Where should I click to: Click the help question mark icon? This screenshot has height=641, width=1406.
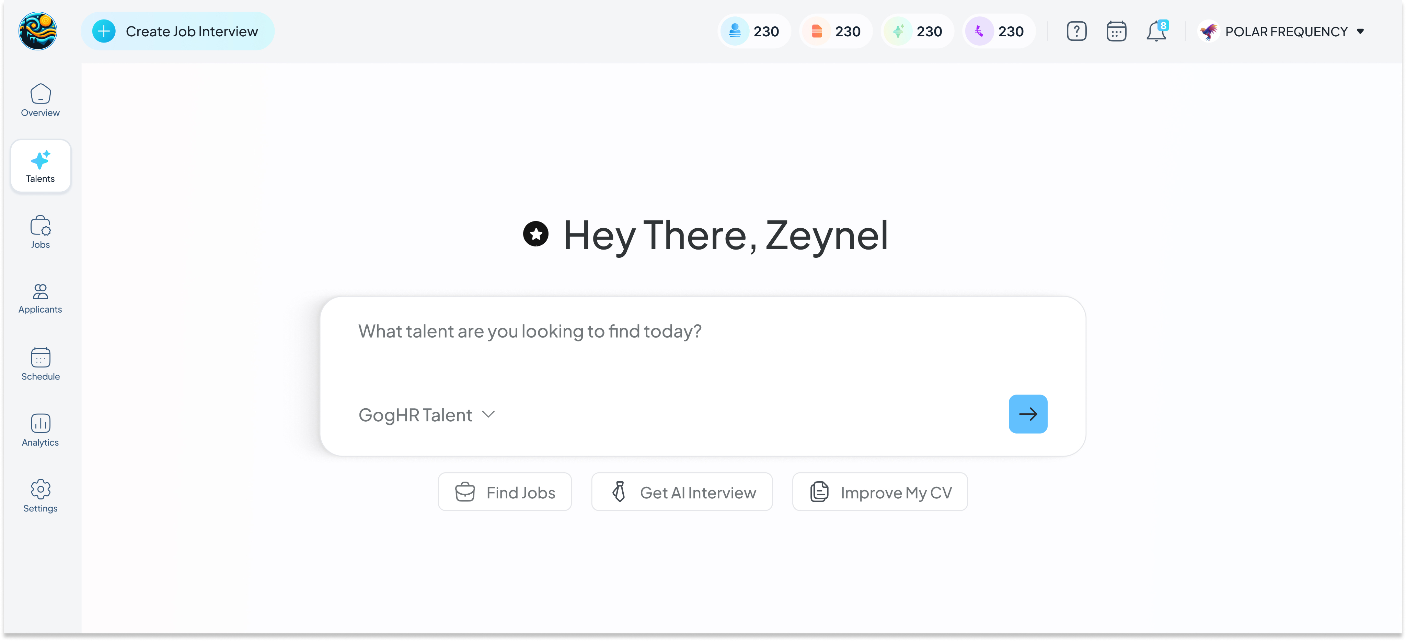tap(1076, 32)
